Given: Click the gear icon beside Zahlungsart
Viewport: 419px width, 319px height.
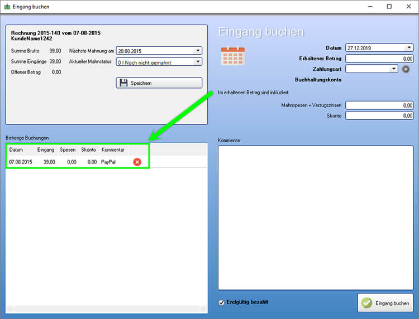Looking at the screenshot, I should pos(406,69).
